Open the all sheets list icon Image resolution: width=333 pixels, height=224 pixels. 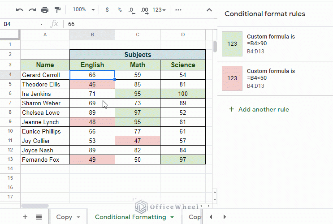[39, 217]
